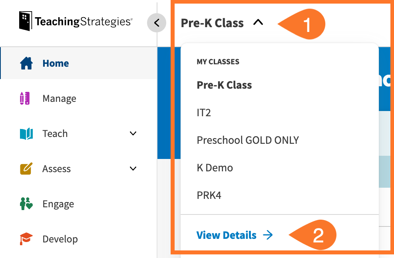
Task: Click the arrow icon beside View Details
Action: click(x=268, y=235)
